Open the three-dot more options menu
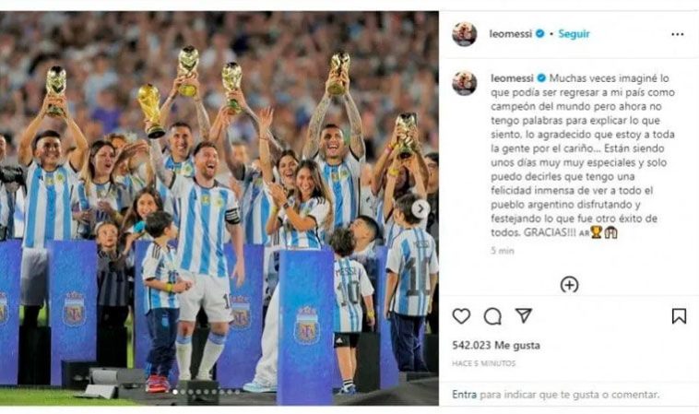Viewport: 699px width, 414px height. pos(678,34)
